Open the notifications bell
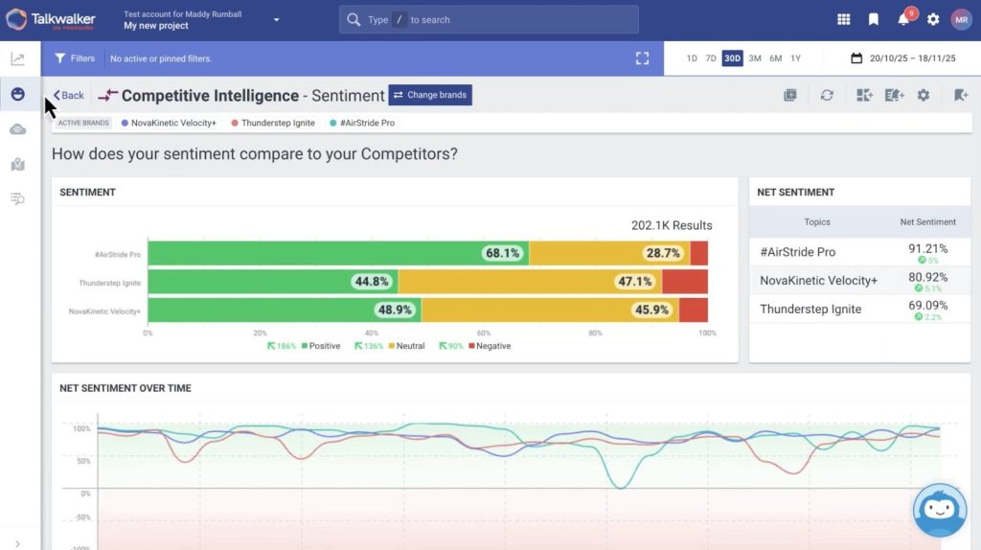The image size is (981, 550). point(903,19)
